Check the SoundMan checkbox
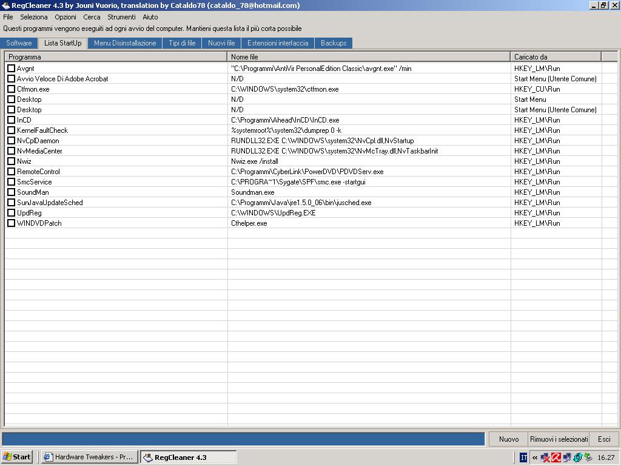 (x=11, y=192)
